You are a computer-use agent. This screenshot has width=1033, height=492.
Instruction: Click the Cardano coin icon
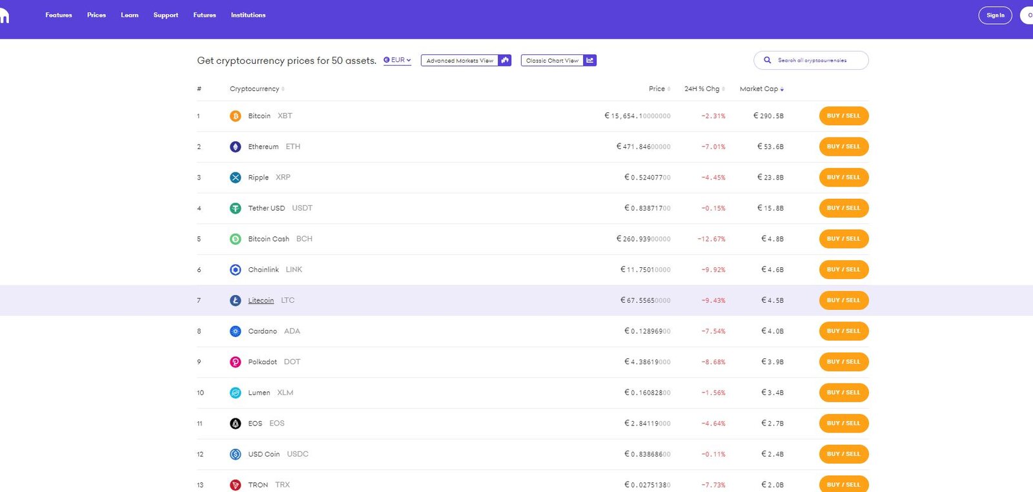point(236,331)
